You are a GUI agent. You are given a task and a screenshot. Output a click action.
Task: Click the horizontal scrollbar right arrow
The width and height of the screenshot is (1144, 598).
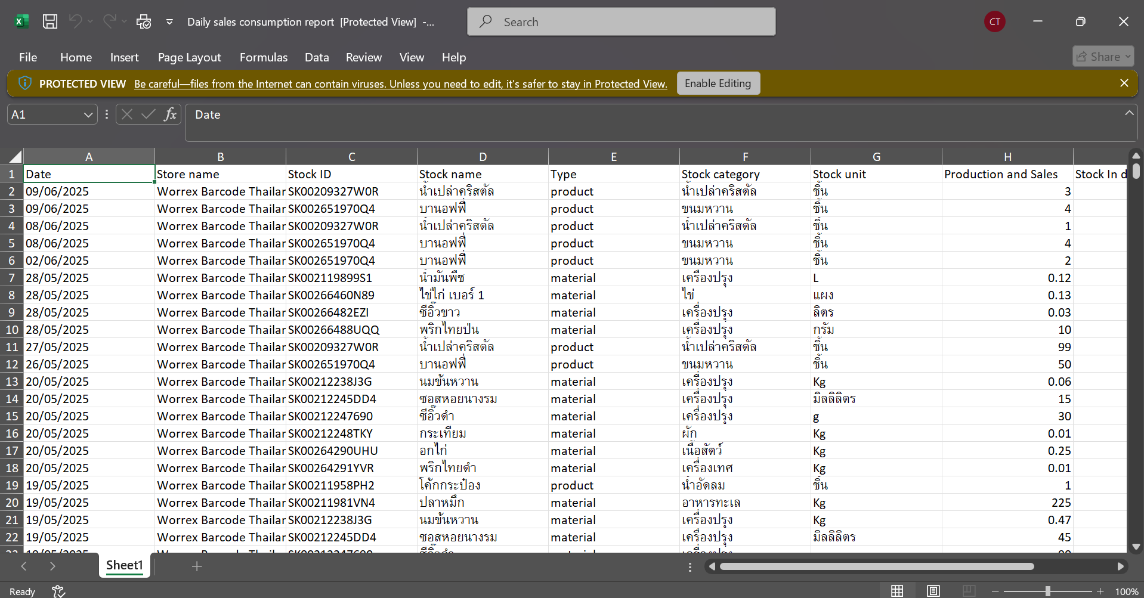(1120, 566)
